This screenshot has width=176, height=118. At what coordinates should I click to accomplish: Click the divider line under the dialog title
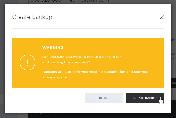(88, 29)
